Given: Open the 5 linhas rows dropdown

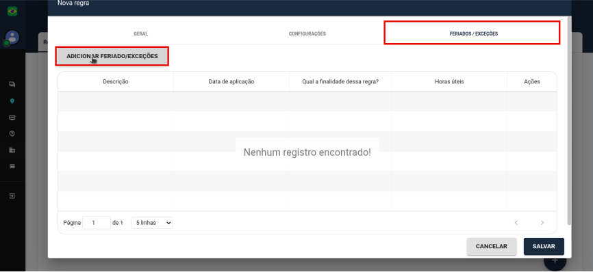Looking at the screenshot, I should (x=152, y=223).
